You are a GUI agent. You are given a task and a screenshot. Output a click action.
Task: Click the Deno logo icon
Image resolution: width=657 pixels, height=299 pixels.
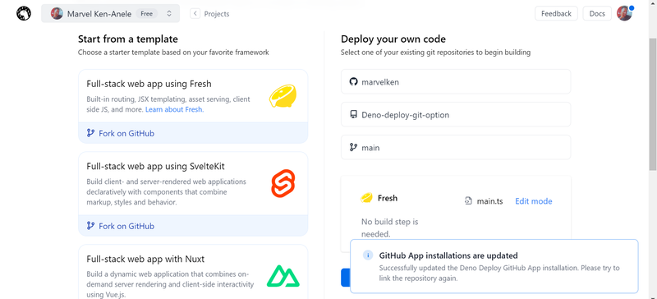(x=24, y=13)
